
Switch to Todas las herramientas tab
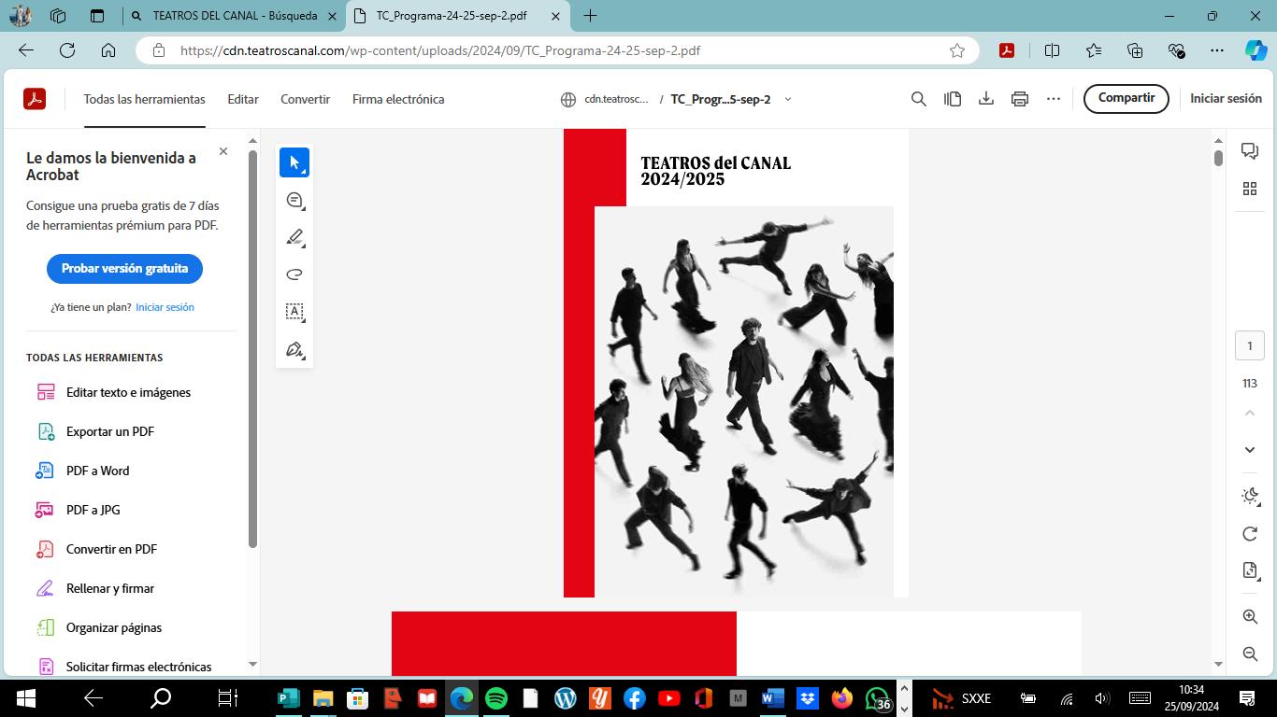[x=144, y=99]
